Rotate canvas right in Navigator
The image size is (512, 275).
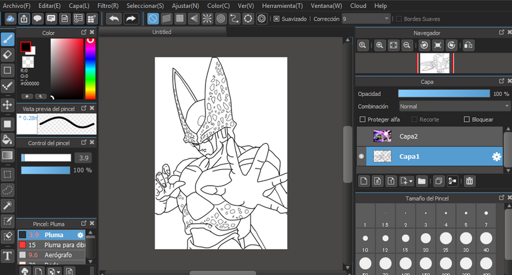[451, 45]
